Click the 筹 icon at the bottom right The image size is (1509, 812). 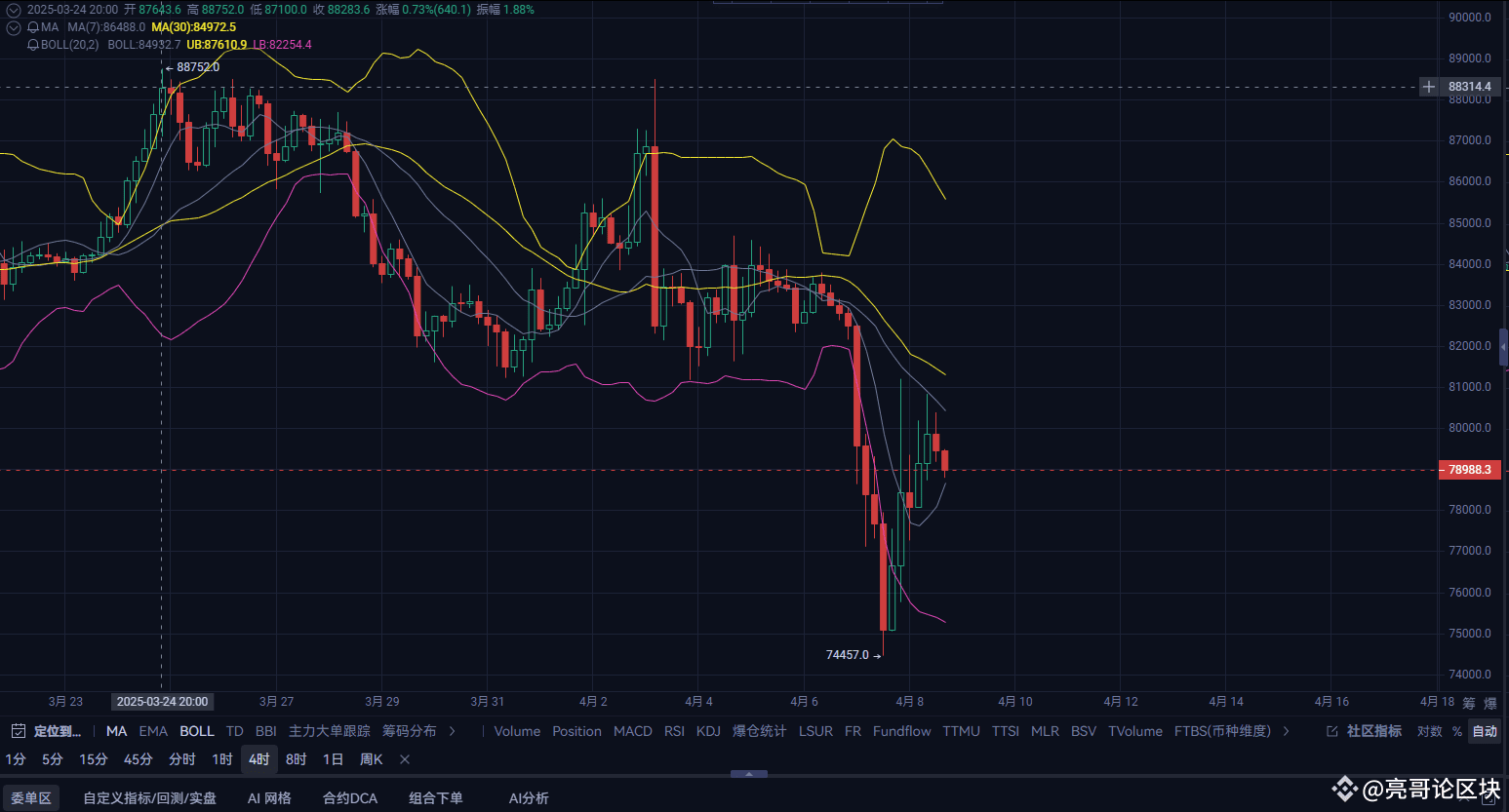point(1469,703)
